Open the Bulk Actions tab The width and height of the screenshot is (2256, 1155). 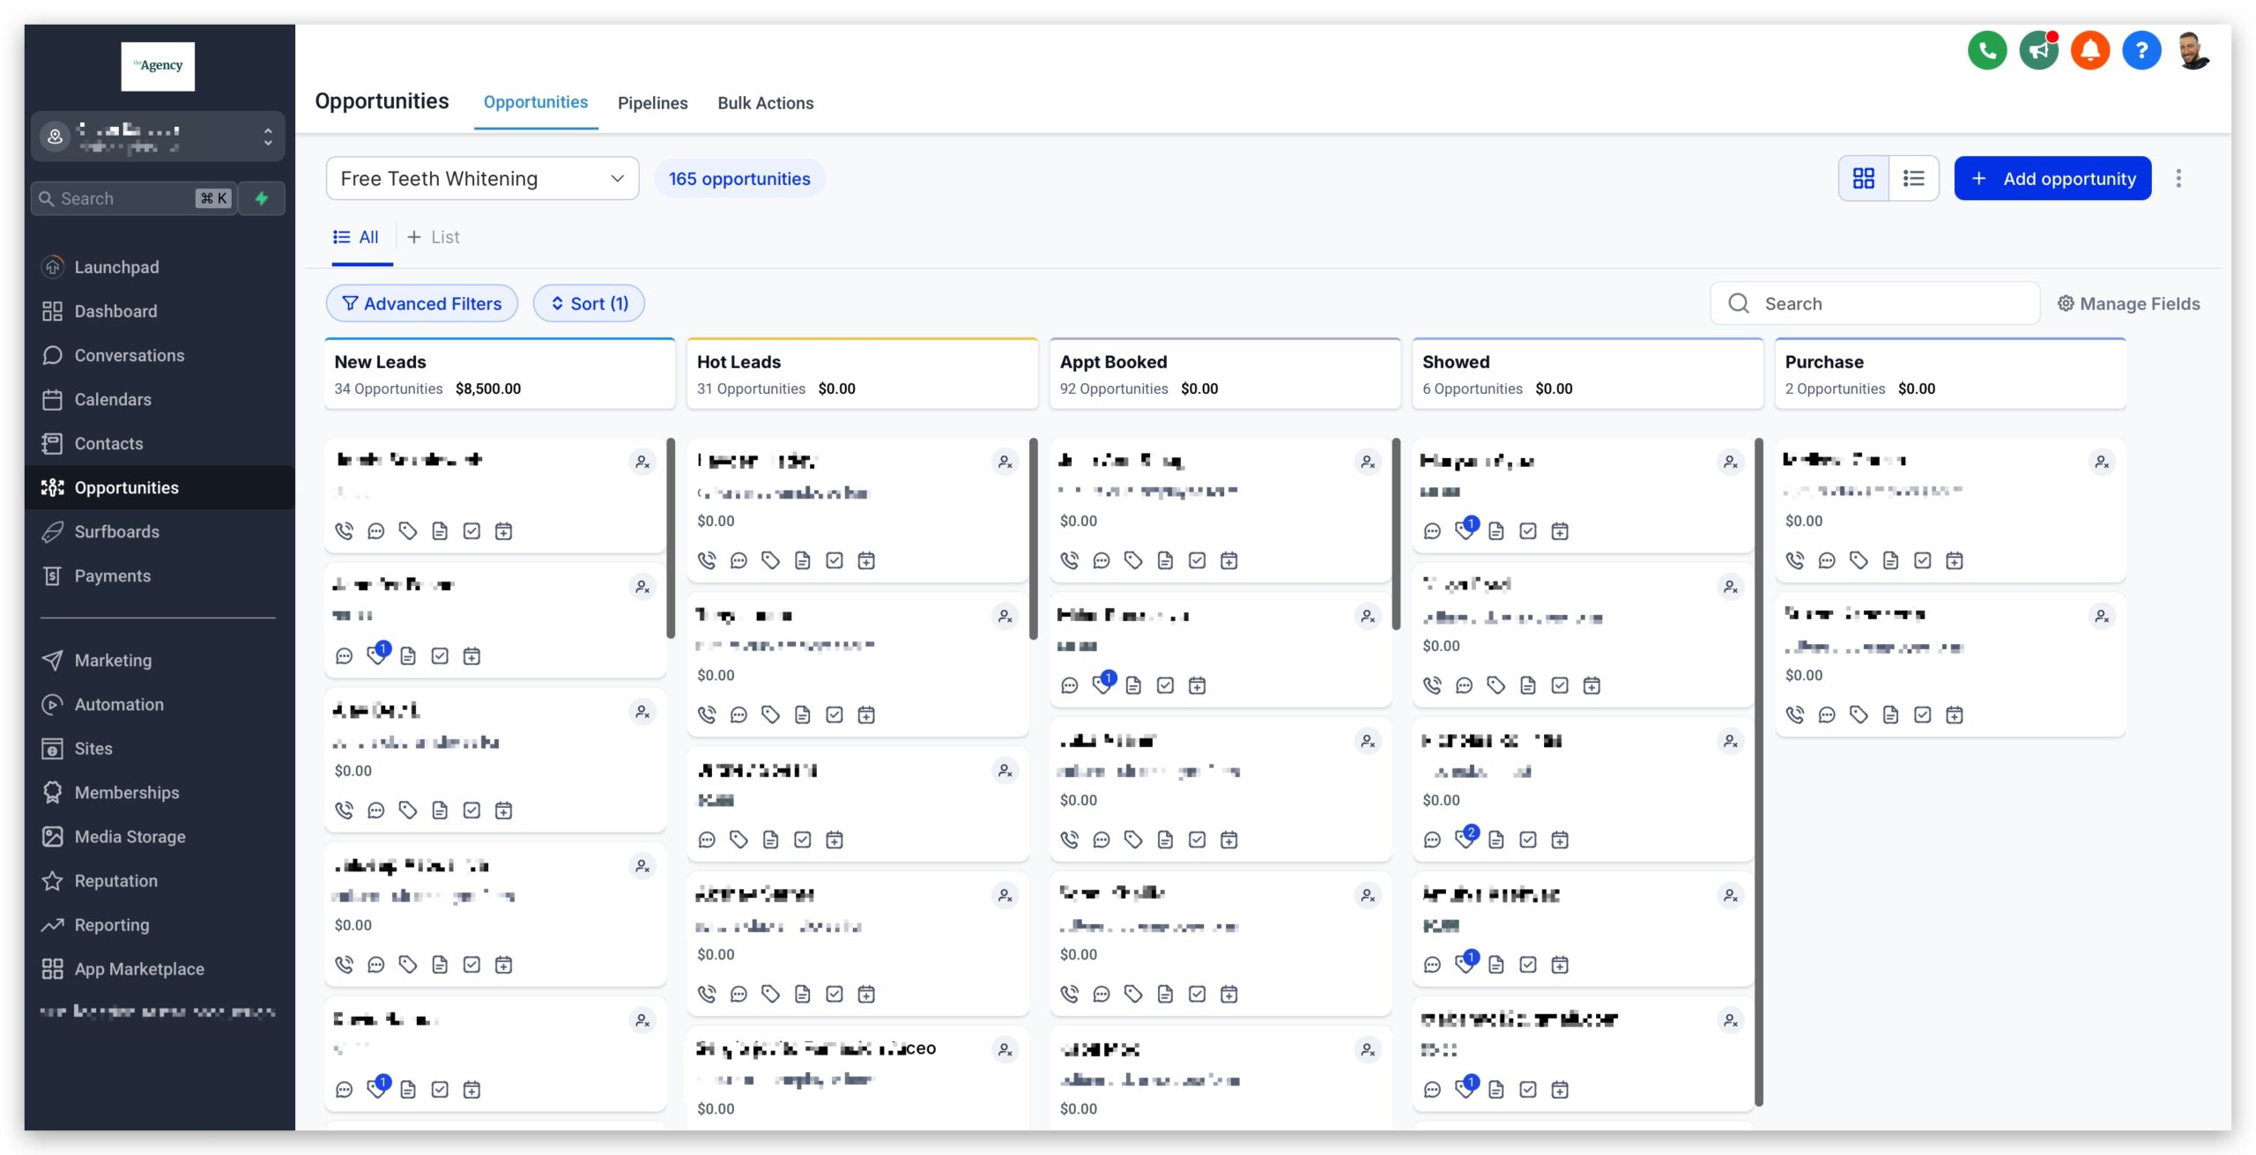[x=766, y=103]
